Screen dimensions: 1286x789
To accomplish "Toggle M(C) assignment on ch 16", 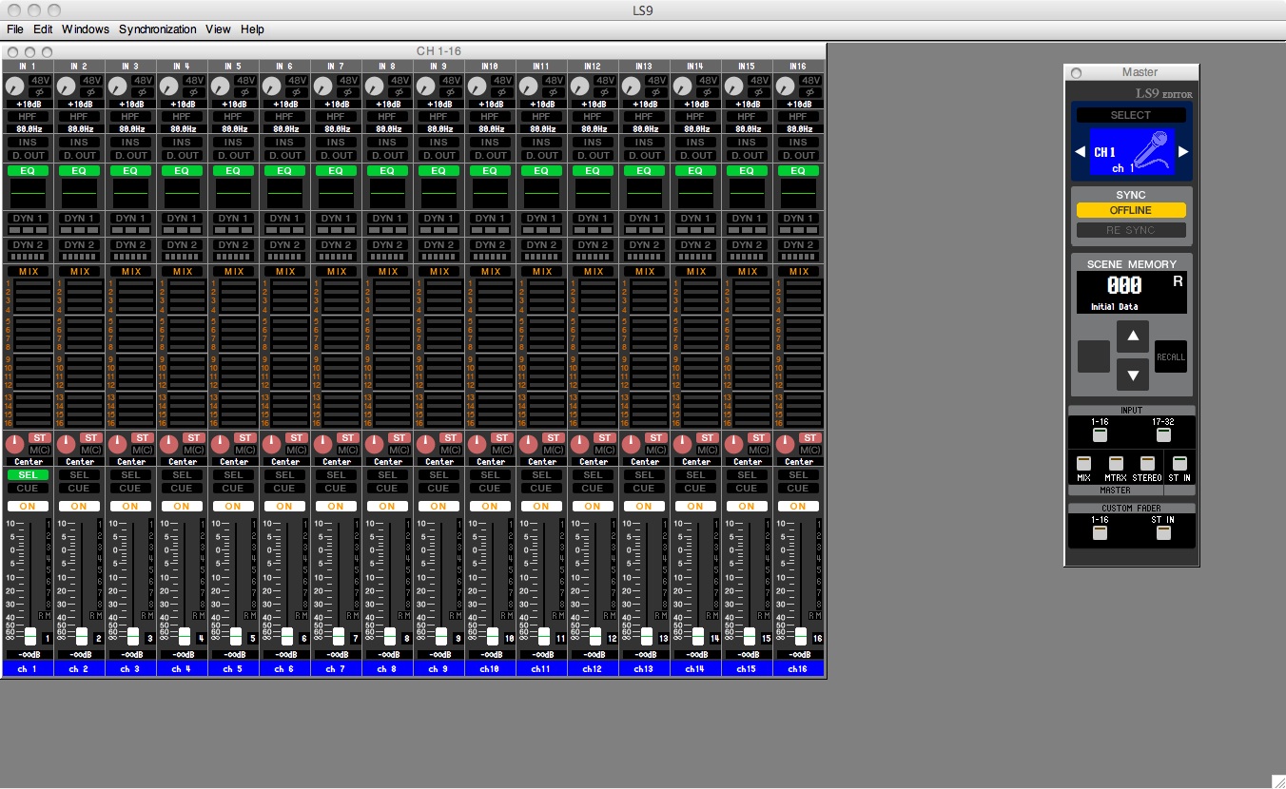I will tap(810, 450).
